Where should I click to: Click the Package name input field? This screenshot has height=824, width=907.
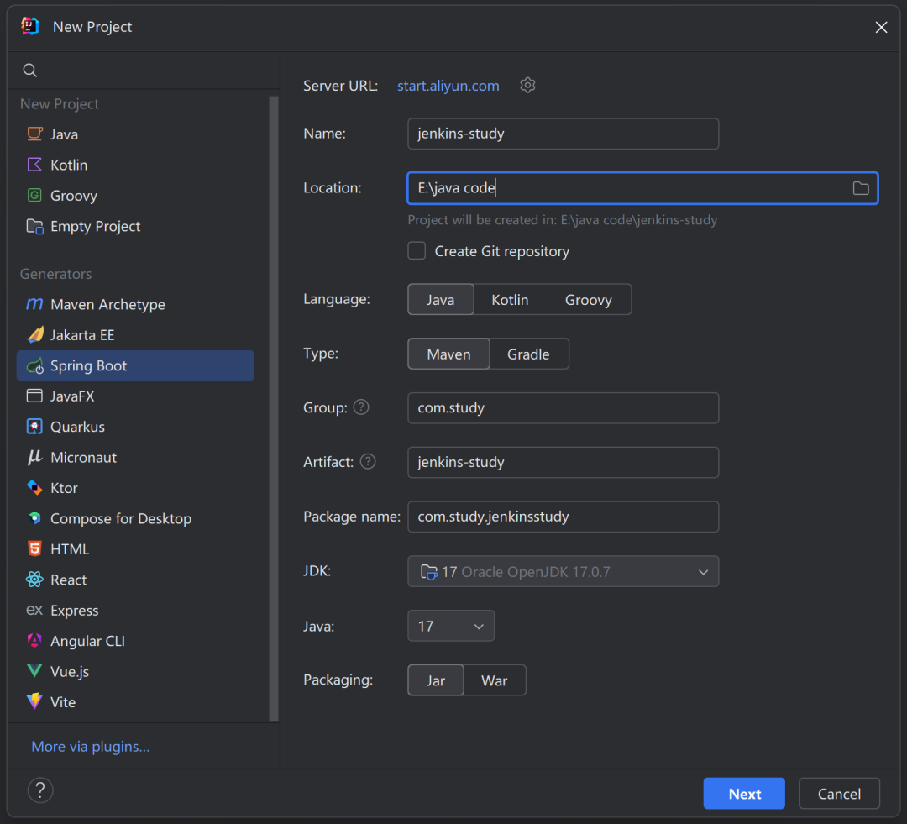click(x=563, y=517)
